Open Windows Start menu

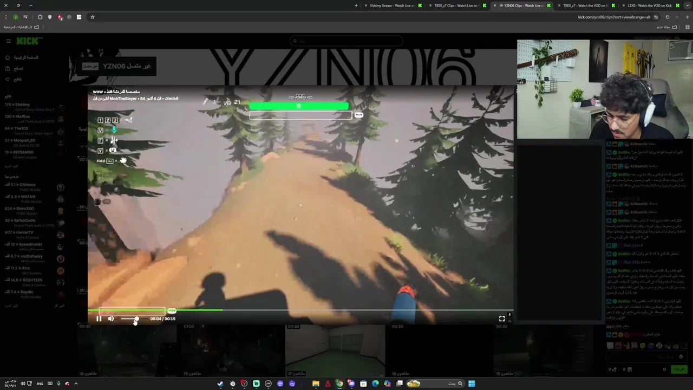(472, 383)
